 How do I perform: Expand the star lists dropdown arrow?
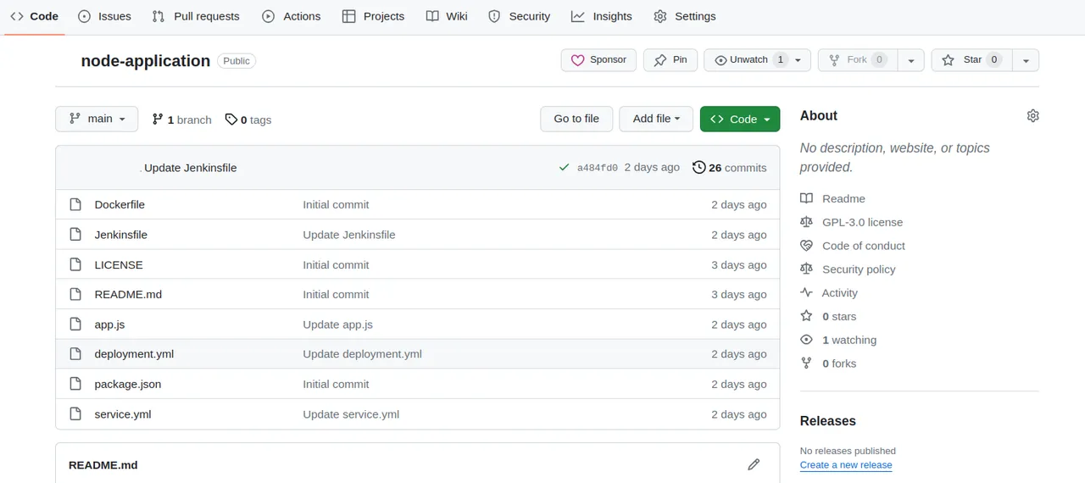1026,60
